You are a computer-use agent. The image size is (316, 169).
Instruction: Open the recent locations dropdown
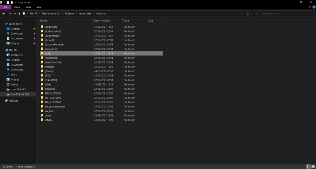click(x=15, y=13)
